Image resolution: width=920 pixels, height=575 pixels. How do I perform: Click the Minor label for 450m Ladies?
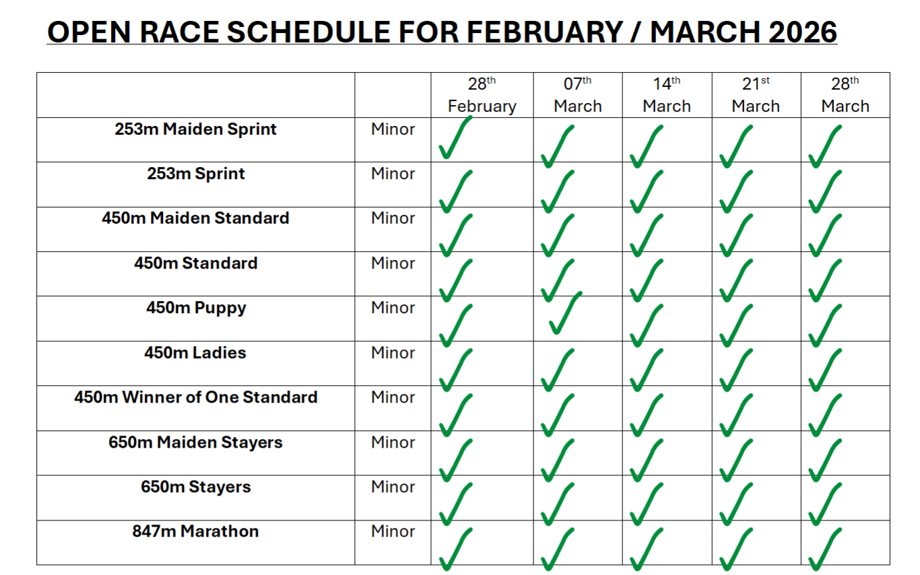click(x=393, y=353)
